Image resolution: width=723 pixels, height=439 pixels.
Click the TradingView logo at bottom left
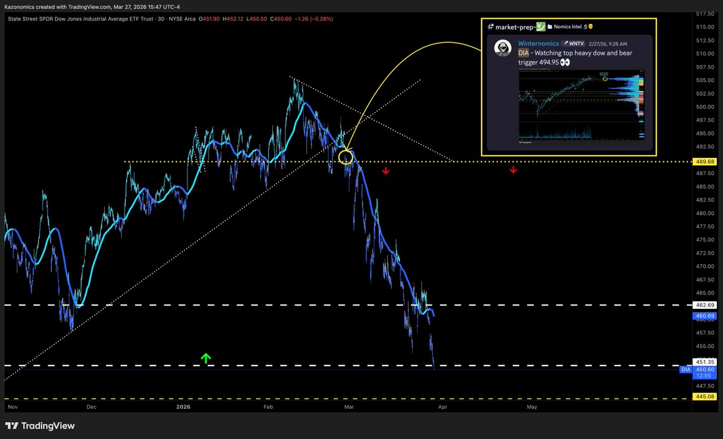(x=40, y=426)
